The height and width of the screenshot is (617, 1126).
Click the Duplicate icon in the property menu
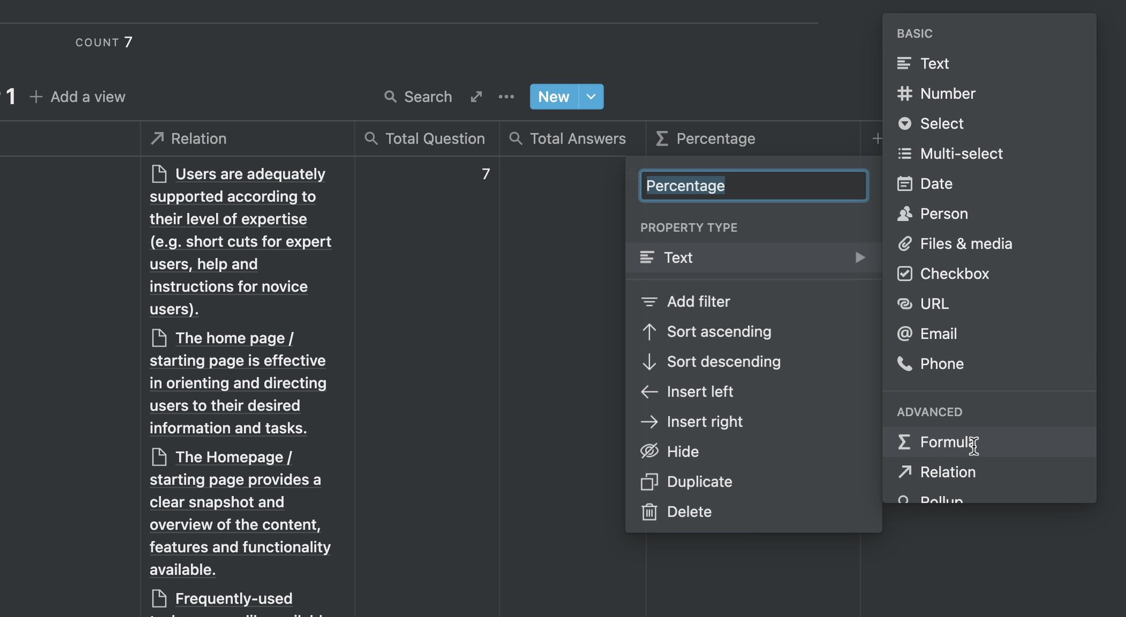pyautogui.click(x=649, y=482)
